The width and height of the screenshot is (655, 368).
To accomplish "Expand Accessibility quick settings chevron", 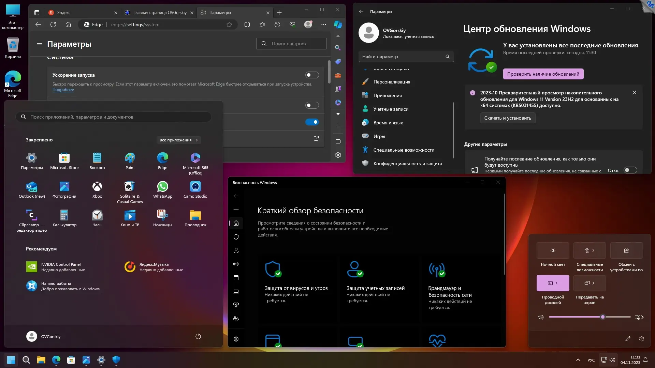I will [x=593, y=250].
